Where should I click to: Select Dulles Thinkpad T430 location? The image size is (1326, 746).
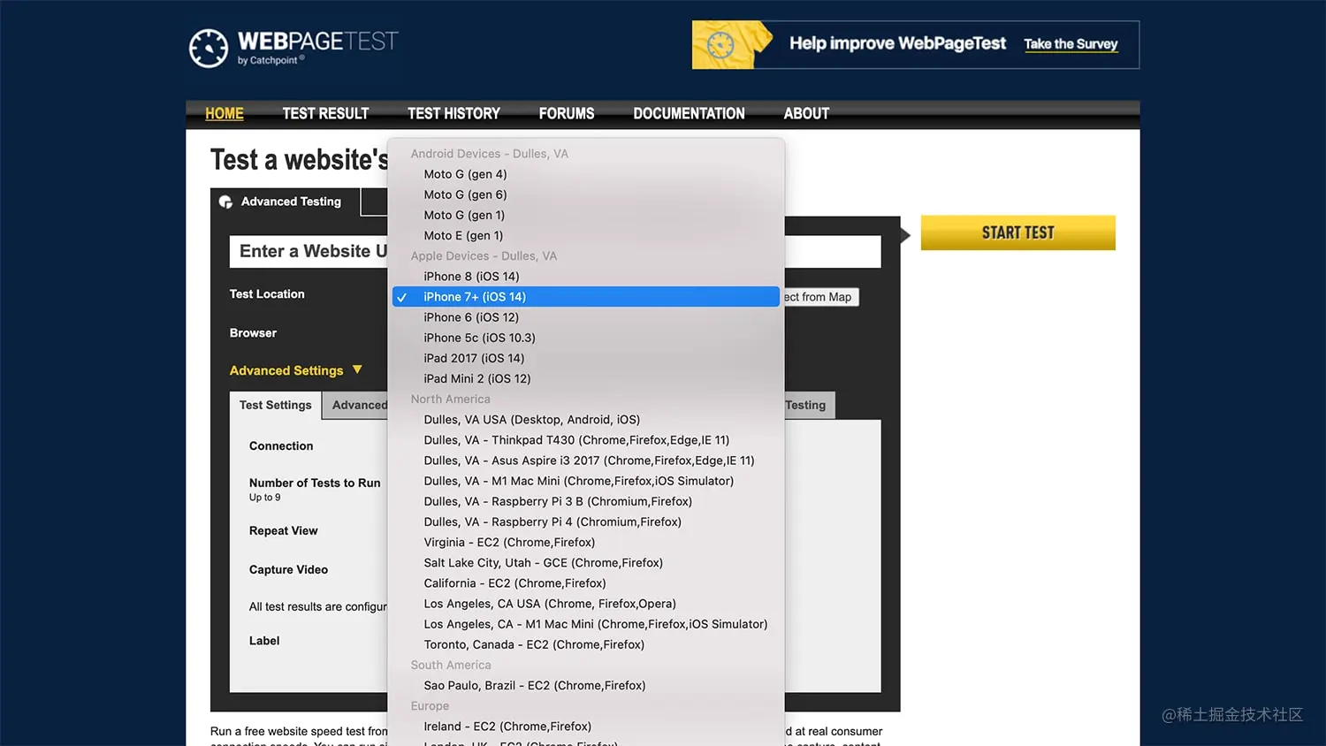coord(585,439)
